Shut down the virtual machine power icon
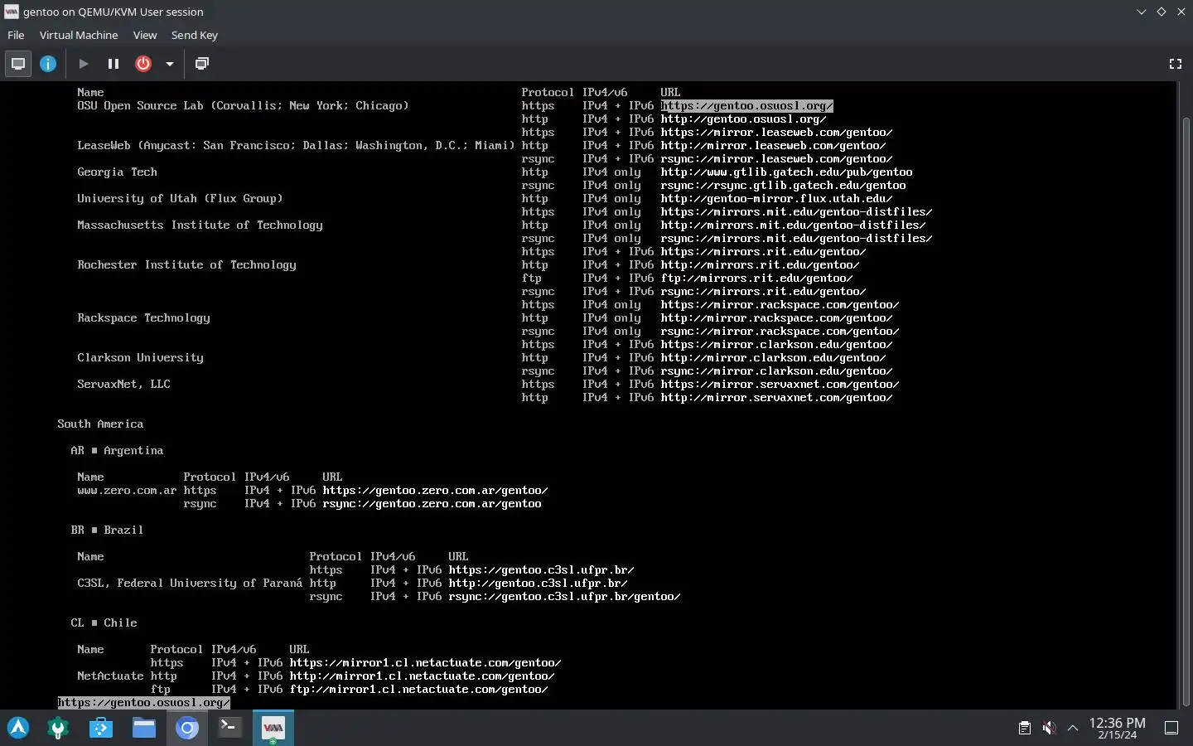The height and width of the screenshot is (746, 1193). 143,64
